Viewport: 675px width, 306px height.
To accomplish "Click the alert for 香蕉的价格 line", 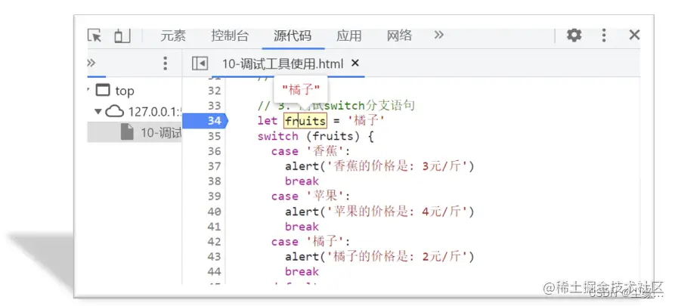I will (x=379, y=166).
